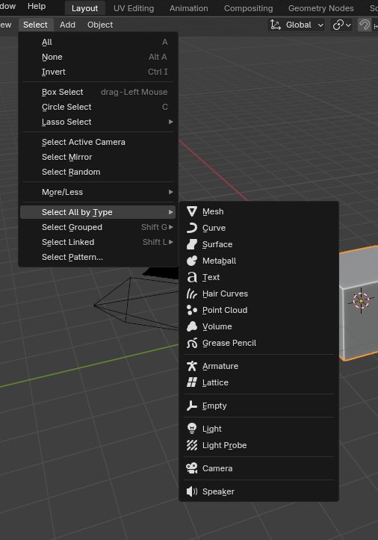Click the 3D cursor in viewport
Viewport: 378px width, 540px height.
[x=361, y=301]
